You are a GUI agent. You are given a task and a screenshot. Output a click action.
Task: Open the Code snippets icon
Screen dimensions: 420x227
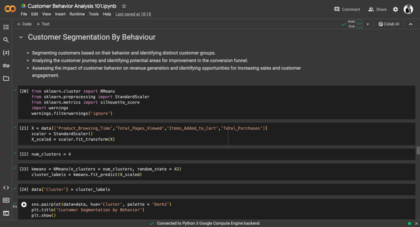6,188
